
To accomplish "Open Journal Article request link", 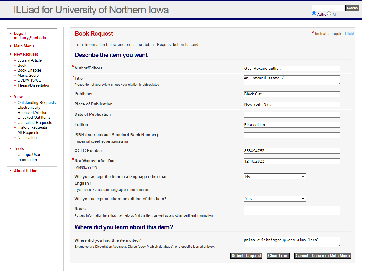I will pyautogui.click(x=30, y=60).
